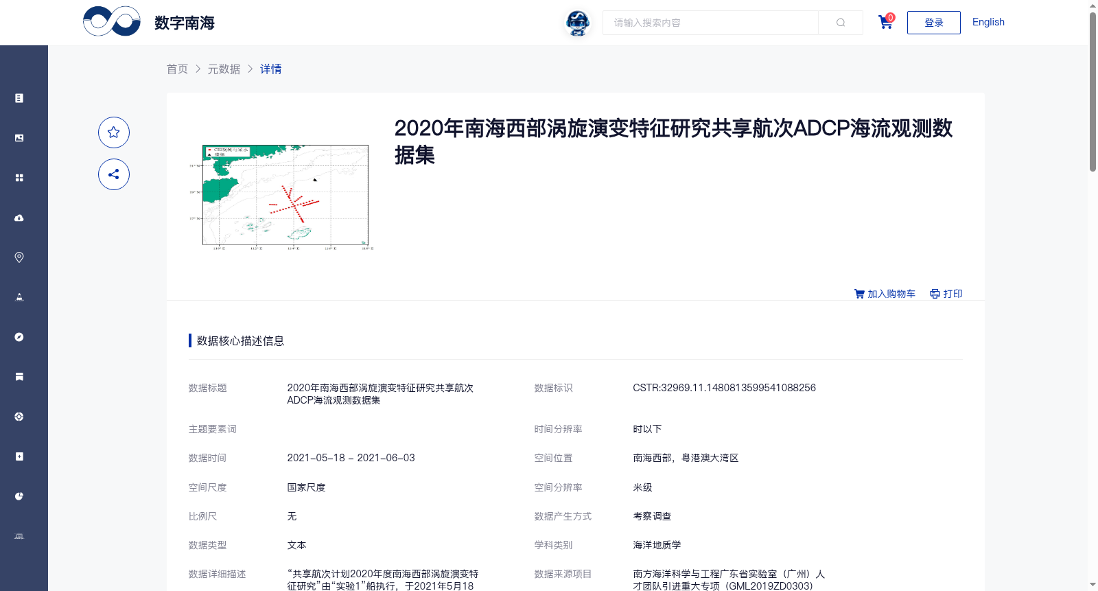Click the 数字南海 infinity logo

(x=112, y=21)
